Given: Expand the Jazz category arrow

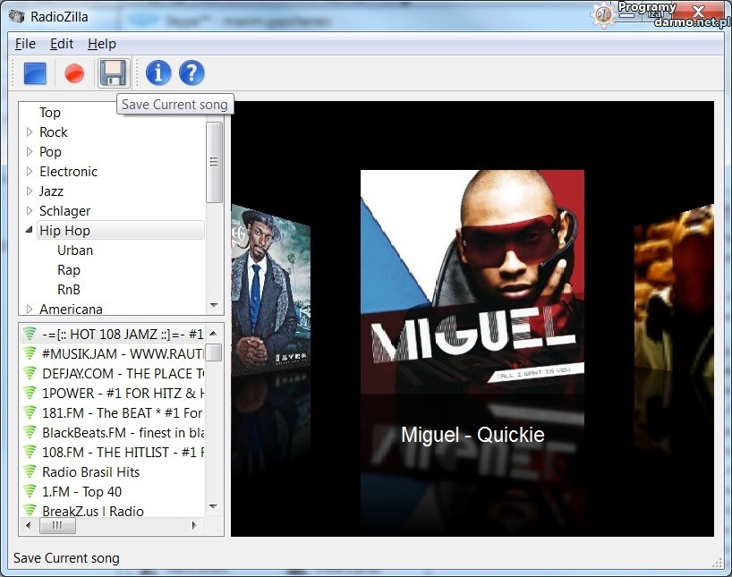Looking at the screenshot, I should pos(30,191).
